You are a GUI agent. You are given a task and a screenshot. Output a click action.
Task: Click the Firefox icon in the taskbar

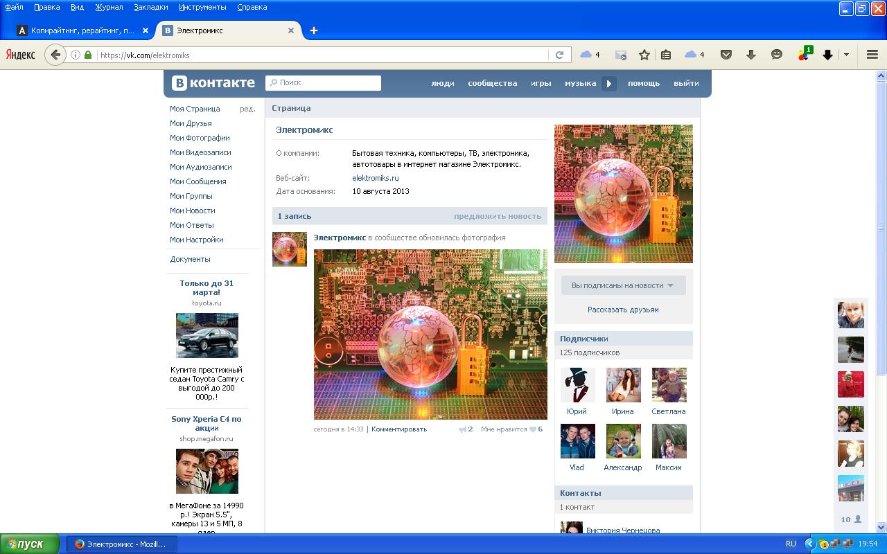click(x=80, y=544)
